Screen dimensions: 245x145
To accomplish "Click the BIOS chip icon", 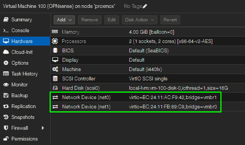I will pos(55,50).
